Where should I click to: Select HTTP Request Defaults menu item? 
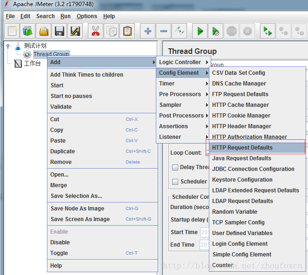coord(242,148)
